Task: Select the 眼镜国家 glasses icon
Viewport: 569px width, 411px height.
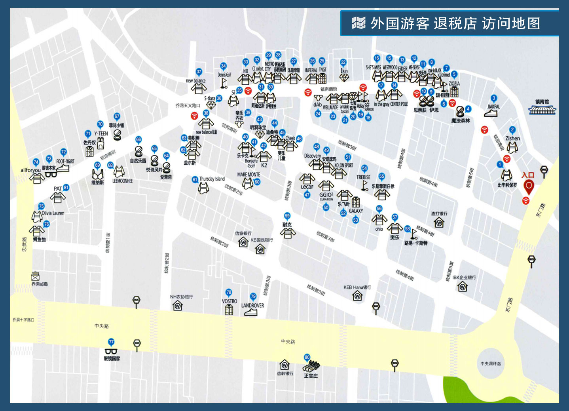Action: click(111, 351)
